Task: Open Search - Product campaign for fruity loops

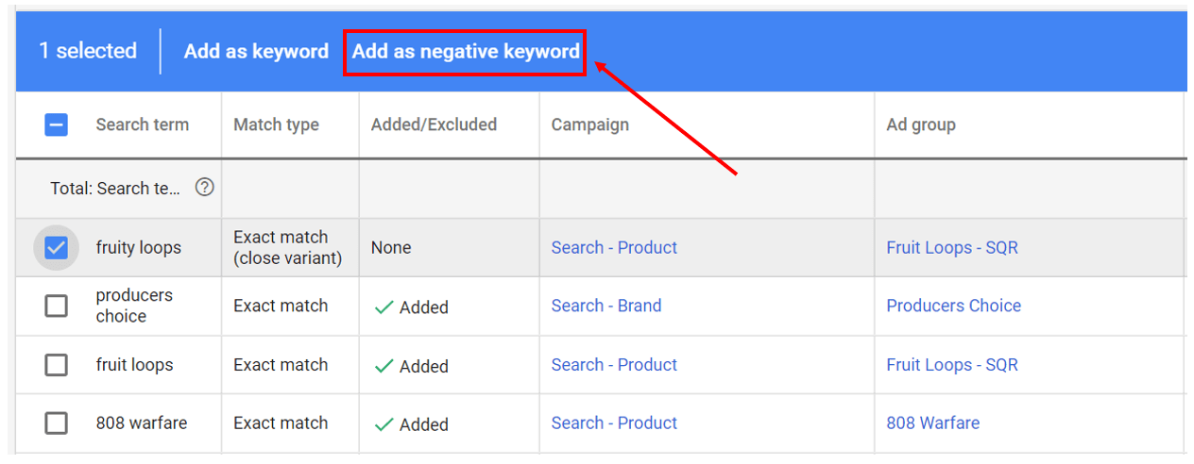Action: (614, 248)
